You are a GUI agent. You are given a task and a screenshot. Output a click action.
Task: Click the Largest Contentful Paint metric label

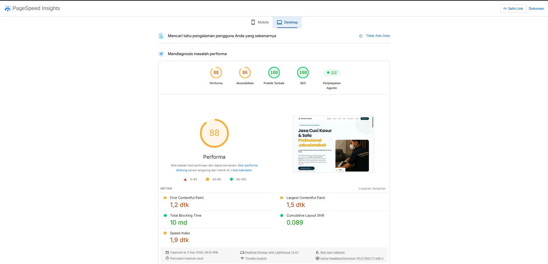306,198
